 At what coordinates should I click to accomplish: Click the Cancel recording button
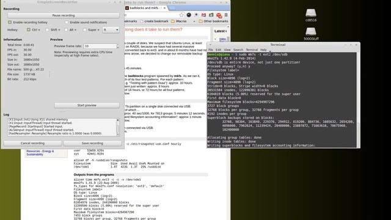pos(32,143)
